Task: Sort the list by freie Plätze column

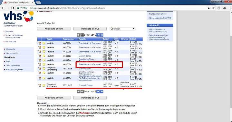Action: [x=116, y=39]
